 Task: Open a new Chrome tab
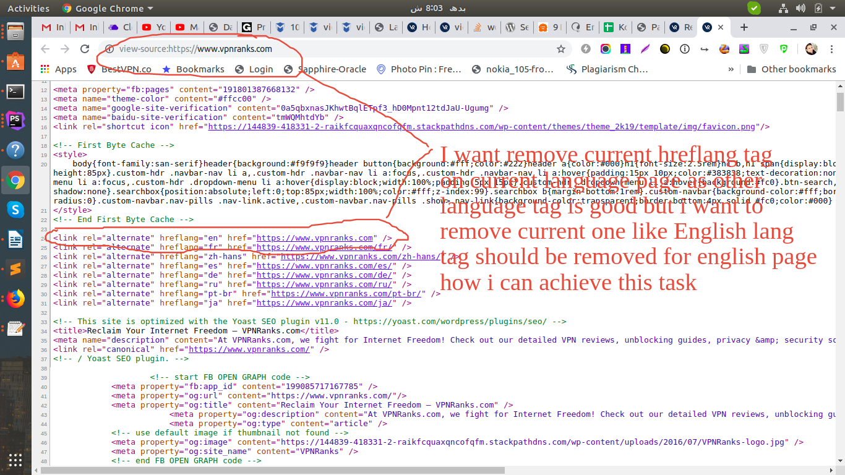pos(744,27)
